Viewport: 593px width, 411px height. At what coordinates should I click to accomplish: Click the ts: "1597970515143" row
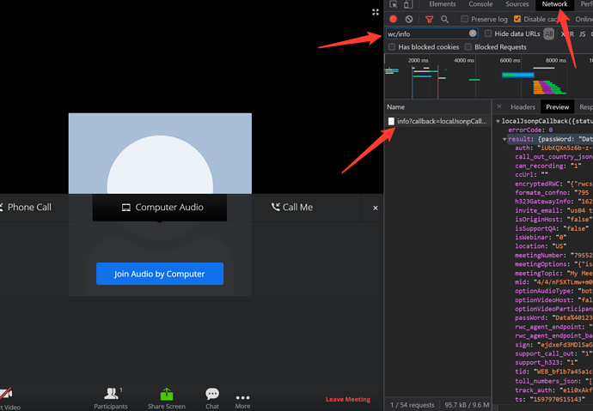[550, 399]
